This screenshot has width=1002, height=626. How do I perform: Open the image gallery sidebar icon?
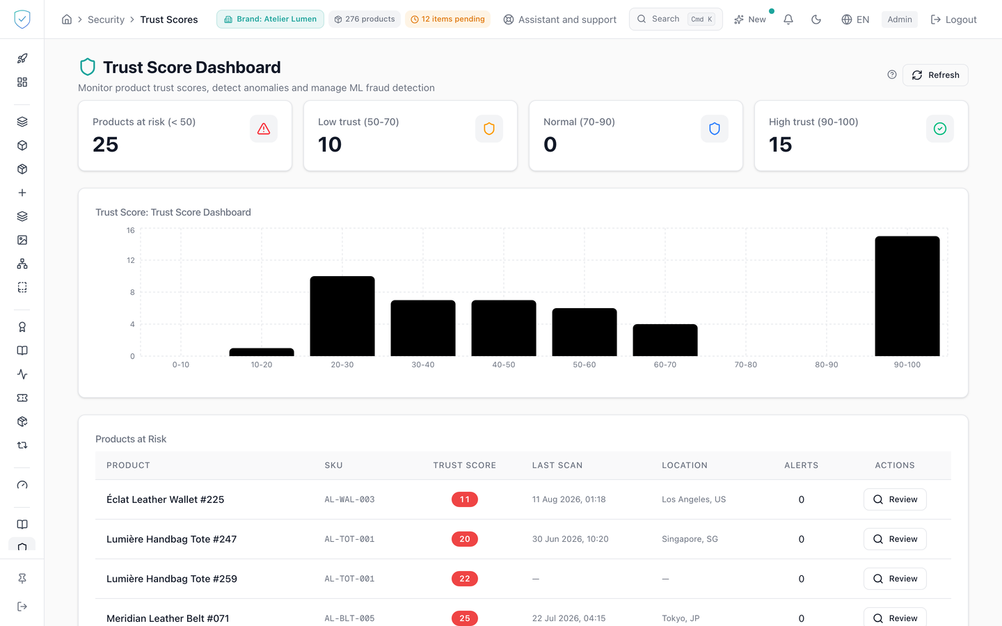pos(22,240)
